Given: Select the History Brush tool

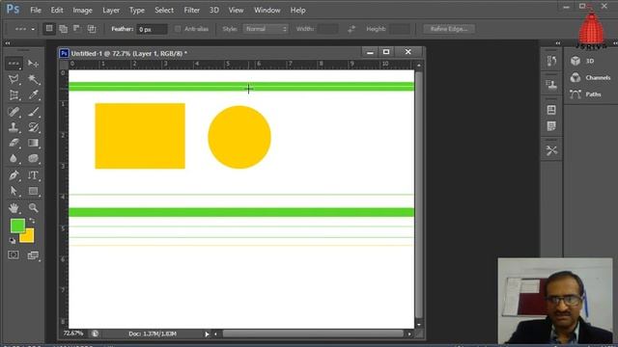Looking at the screenshot, I should [33, 127].
